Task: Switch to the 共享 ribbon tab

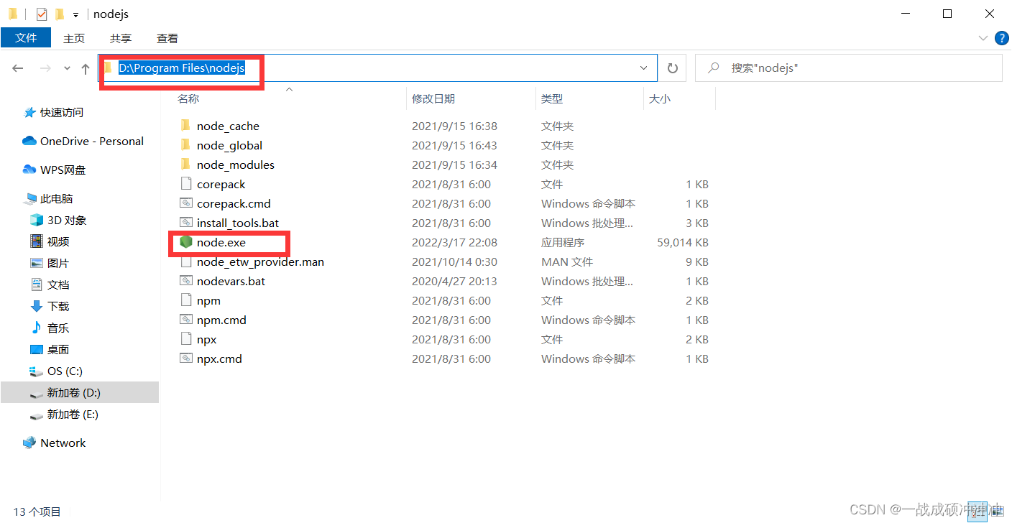Action: click(x=121, y=38)
